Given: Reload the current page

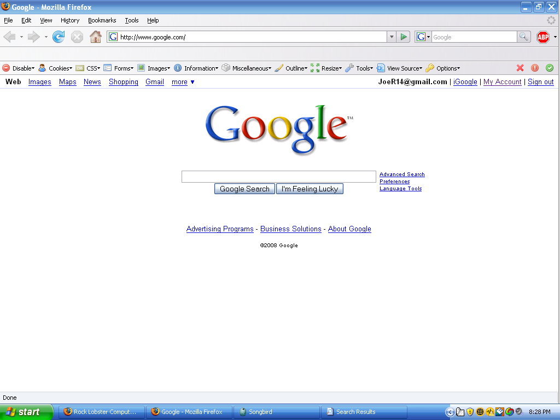Looking at the screenshot, I should 59,37.
